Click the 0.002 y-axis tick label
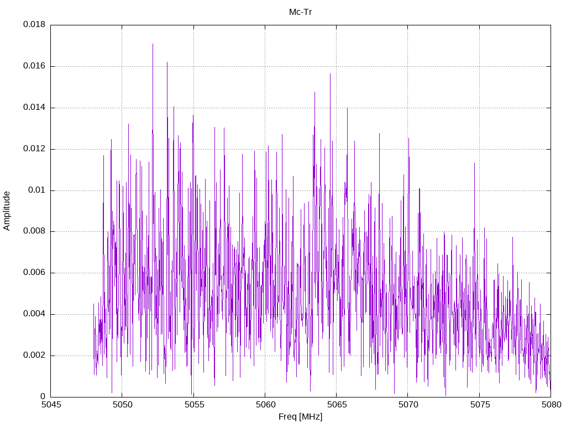The height and width of the screenshot is (424, 566). 34,355
